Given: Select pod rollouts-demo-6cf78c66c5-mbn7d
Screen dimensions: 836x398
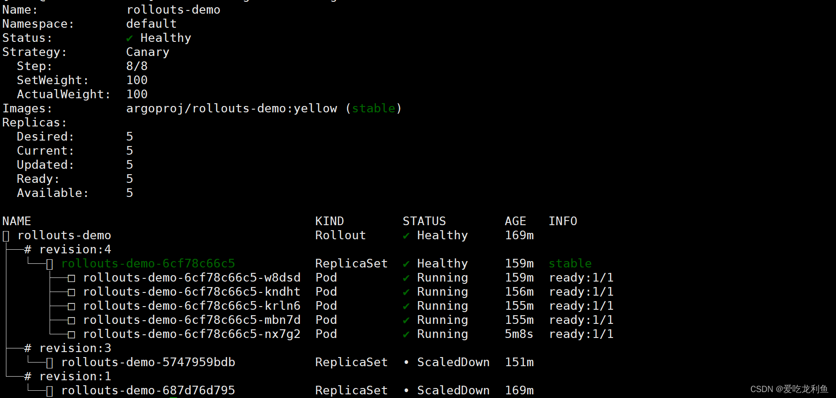Looking at the screenshot, I should point(192,320).
